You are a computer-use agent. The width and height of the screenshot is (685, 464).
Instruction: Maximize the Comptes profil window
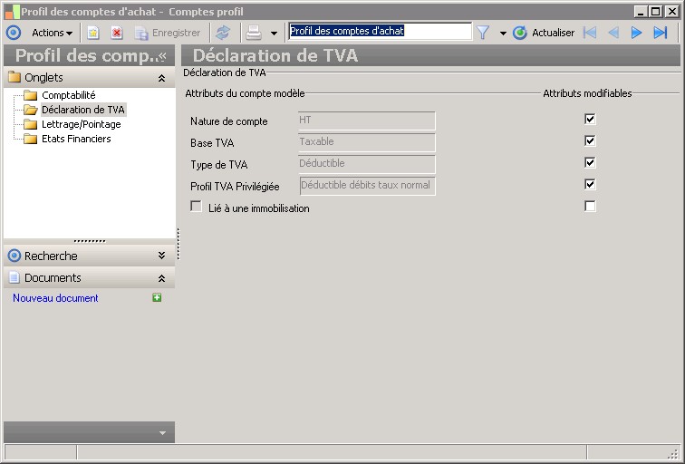[x=656, y=12]
